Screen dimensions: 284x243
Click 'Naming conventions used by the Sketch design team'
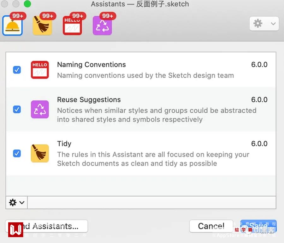click(145, 75)
